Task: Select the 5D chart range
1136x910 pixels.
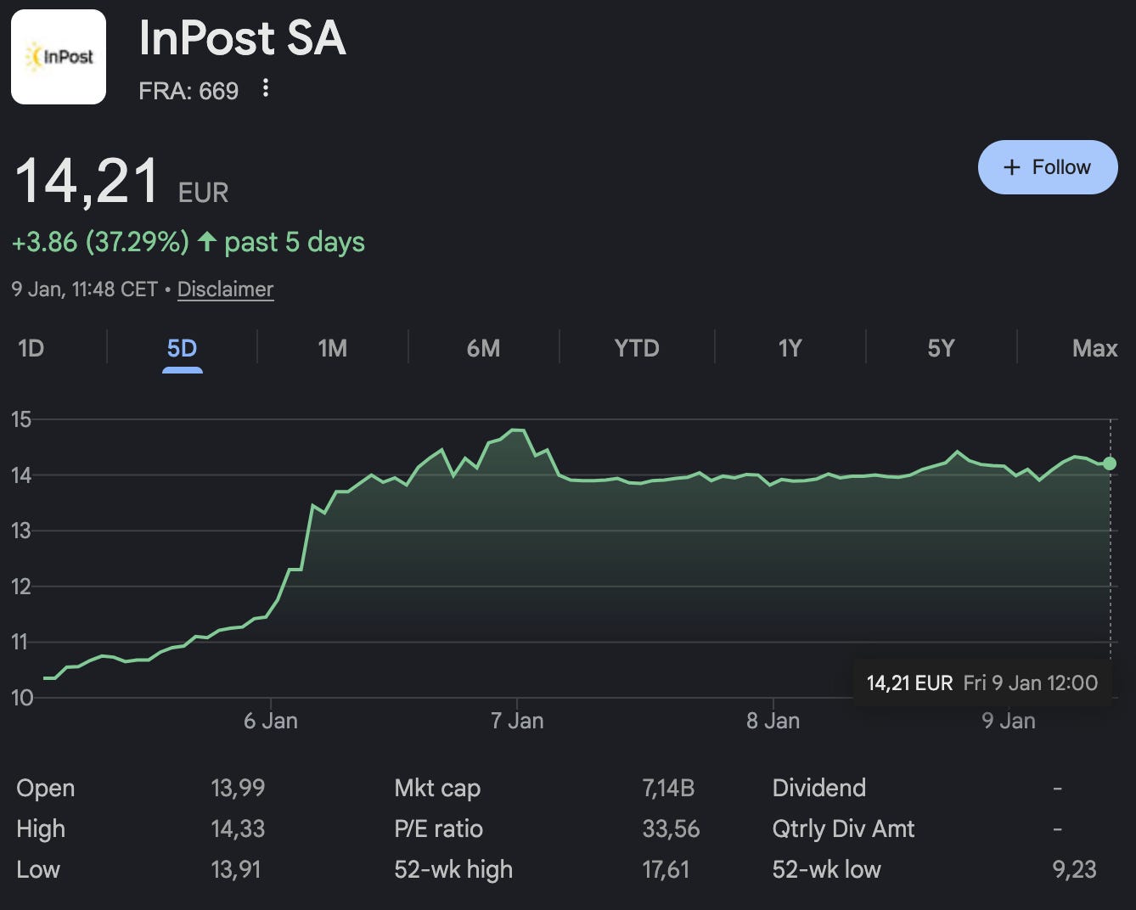Action: click(x=182, y=348)
